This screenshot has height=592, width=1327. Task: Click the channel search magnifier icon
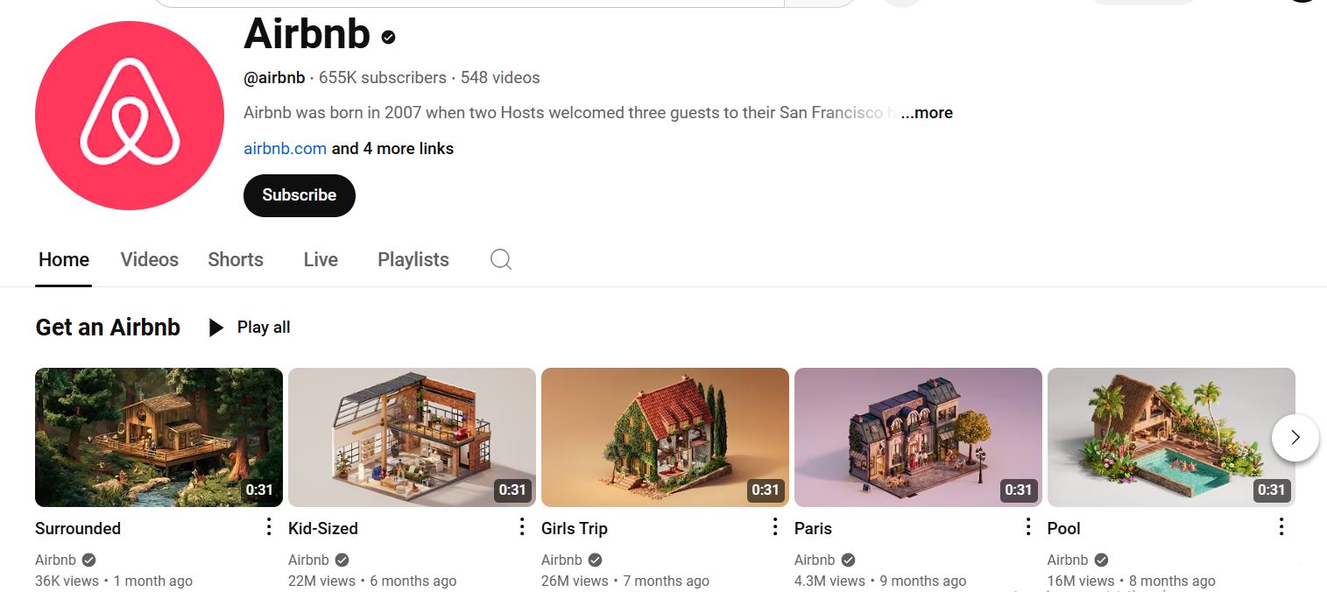coord(500,259)
